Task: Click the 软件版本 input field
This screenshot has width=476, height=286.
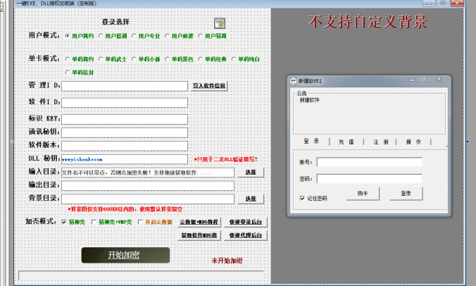Action: tap(125, 146)
